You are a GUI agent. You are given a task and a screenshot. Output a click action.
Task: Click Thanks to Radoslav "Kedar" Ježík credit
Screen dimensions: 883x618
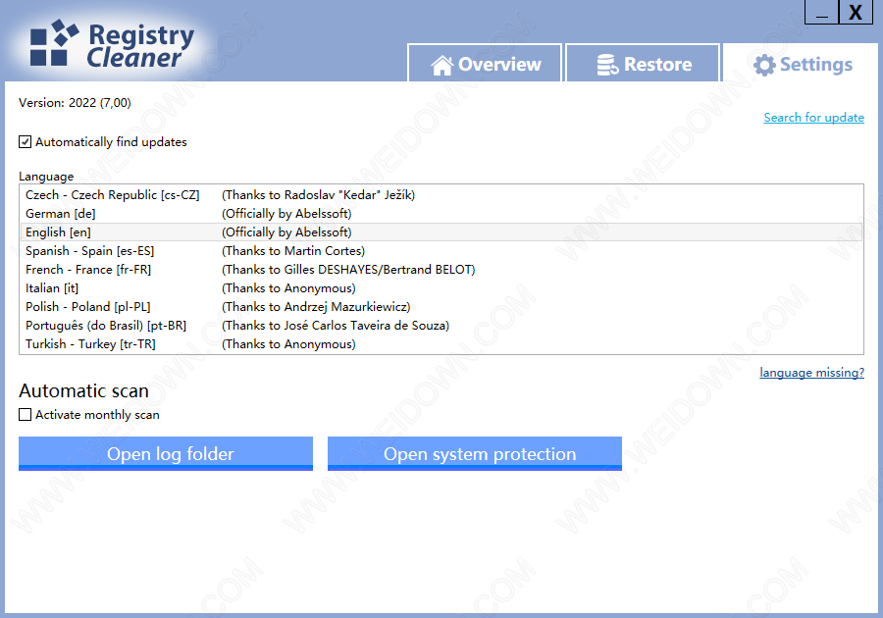point(318,195)
